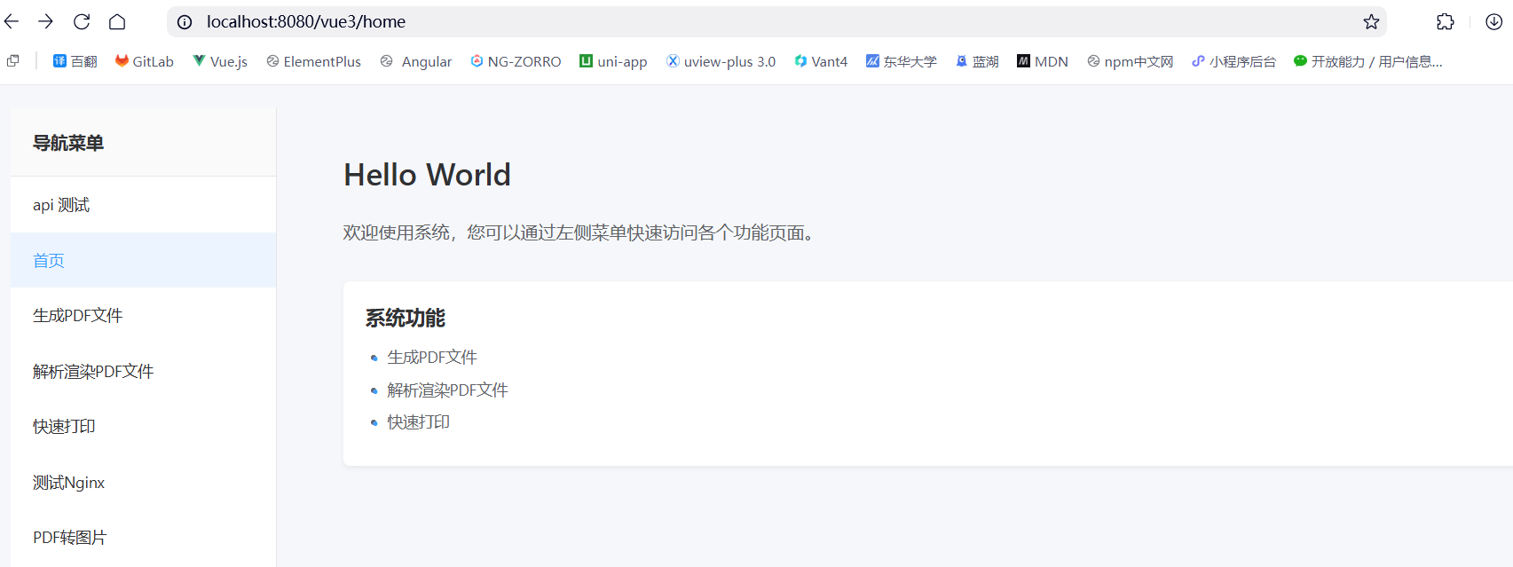The width and height of the screenshot is (1513, 567).
Task: Click the 欢迎使用系统 welcome sentence
Action: (x=579, y=232)
